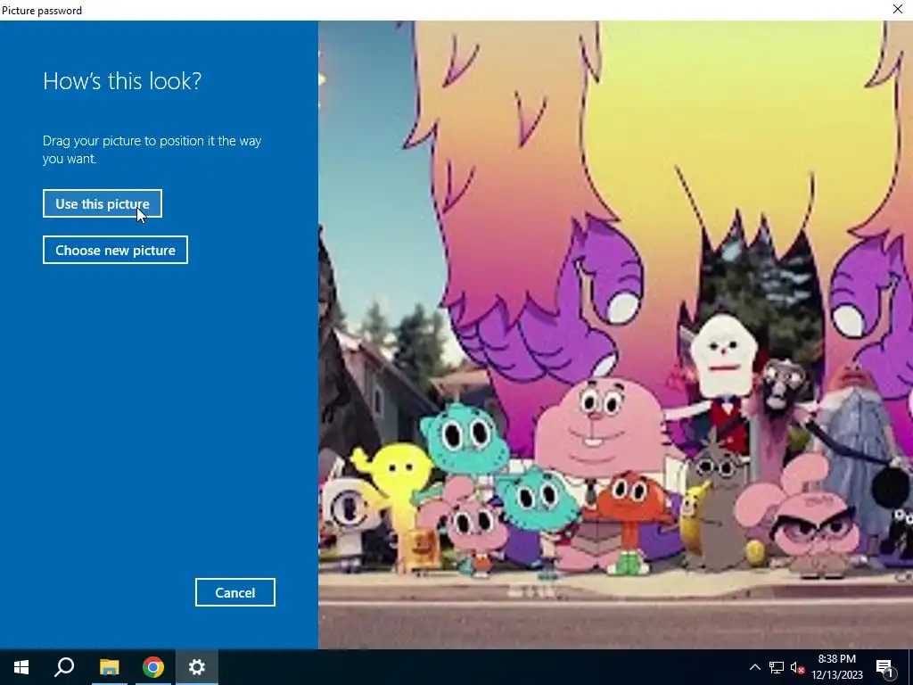Viewport: 913px width, 685px height.
Task: Click the cartoon picture preview
Action: [x=615, y=334]
